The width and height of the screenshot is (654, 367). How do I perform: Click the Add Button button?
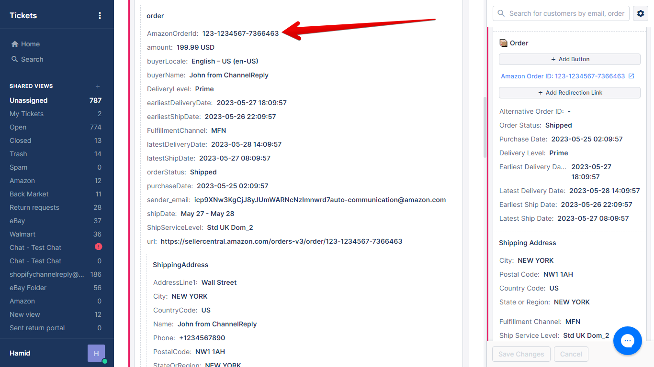(x=570, y=59)
